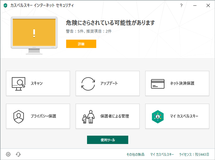Viewport: 215px width, 160px height.
Task: Open support via the headset icon
Action: 18,154
